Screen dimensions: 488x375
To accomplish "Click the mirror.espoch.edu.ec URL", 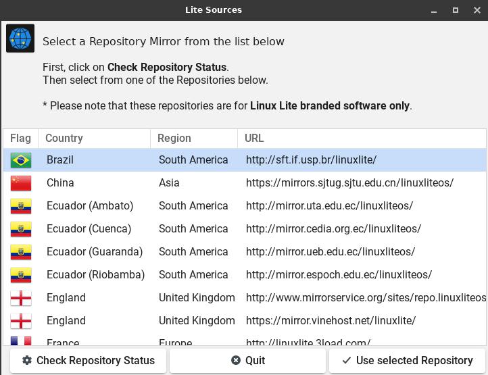I will tap(339, 275).
